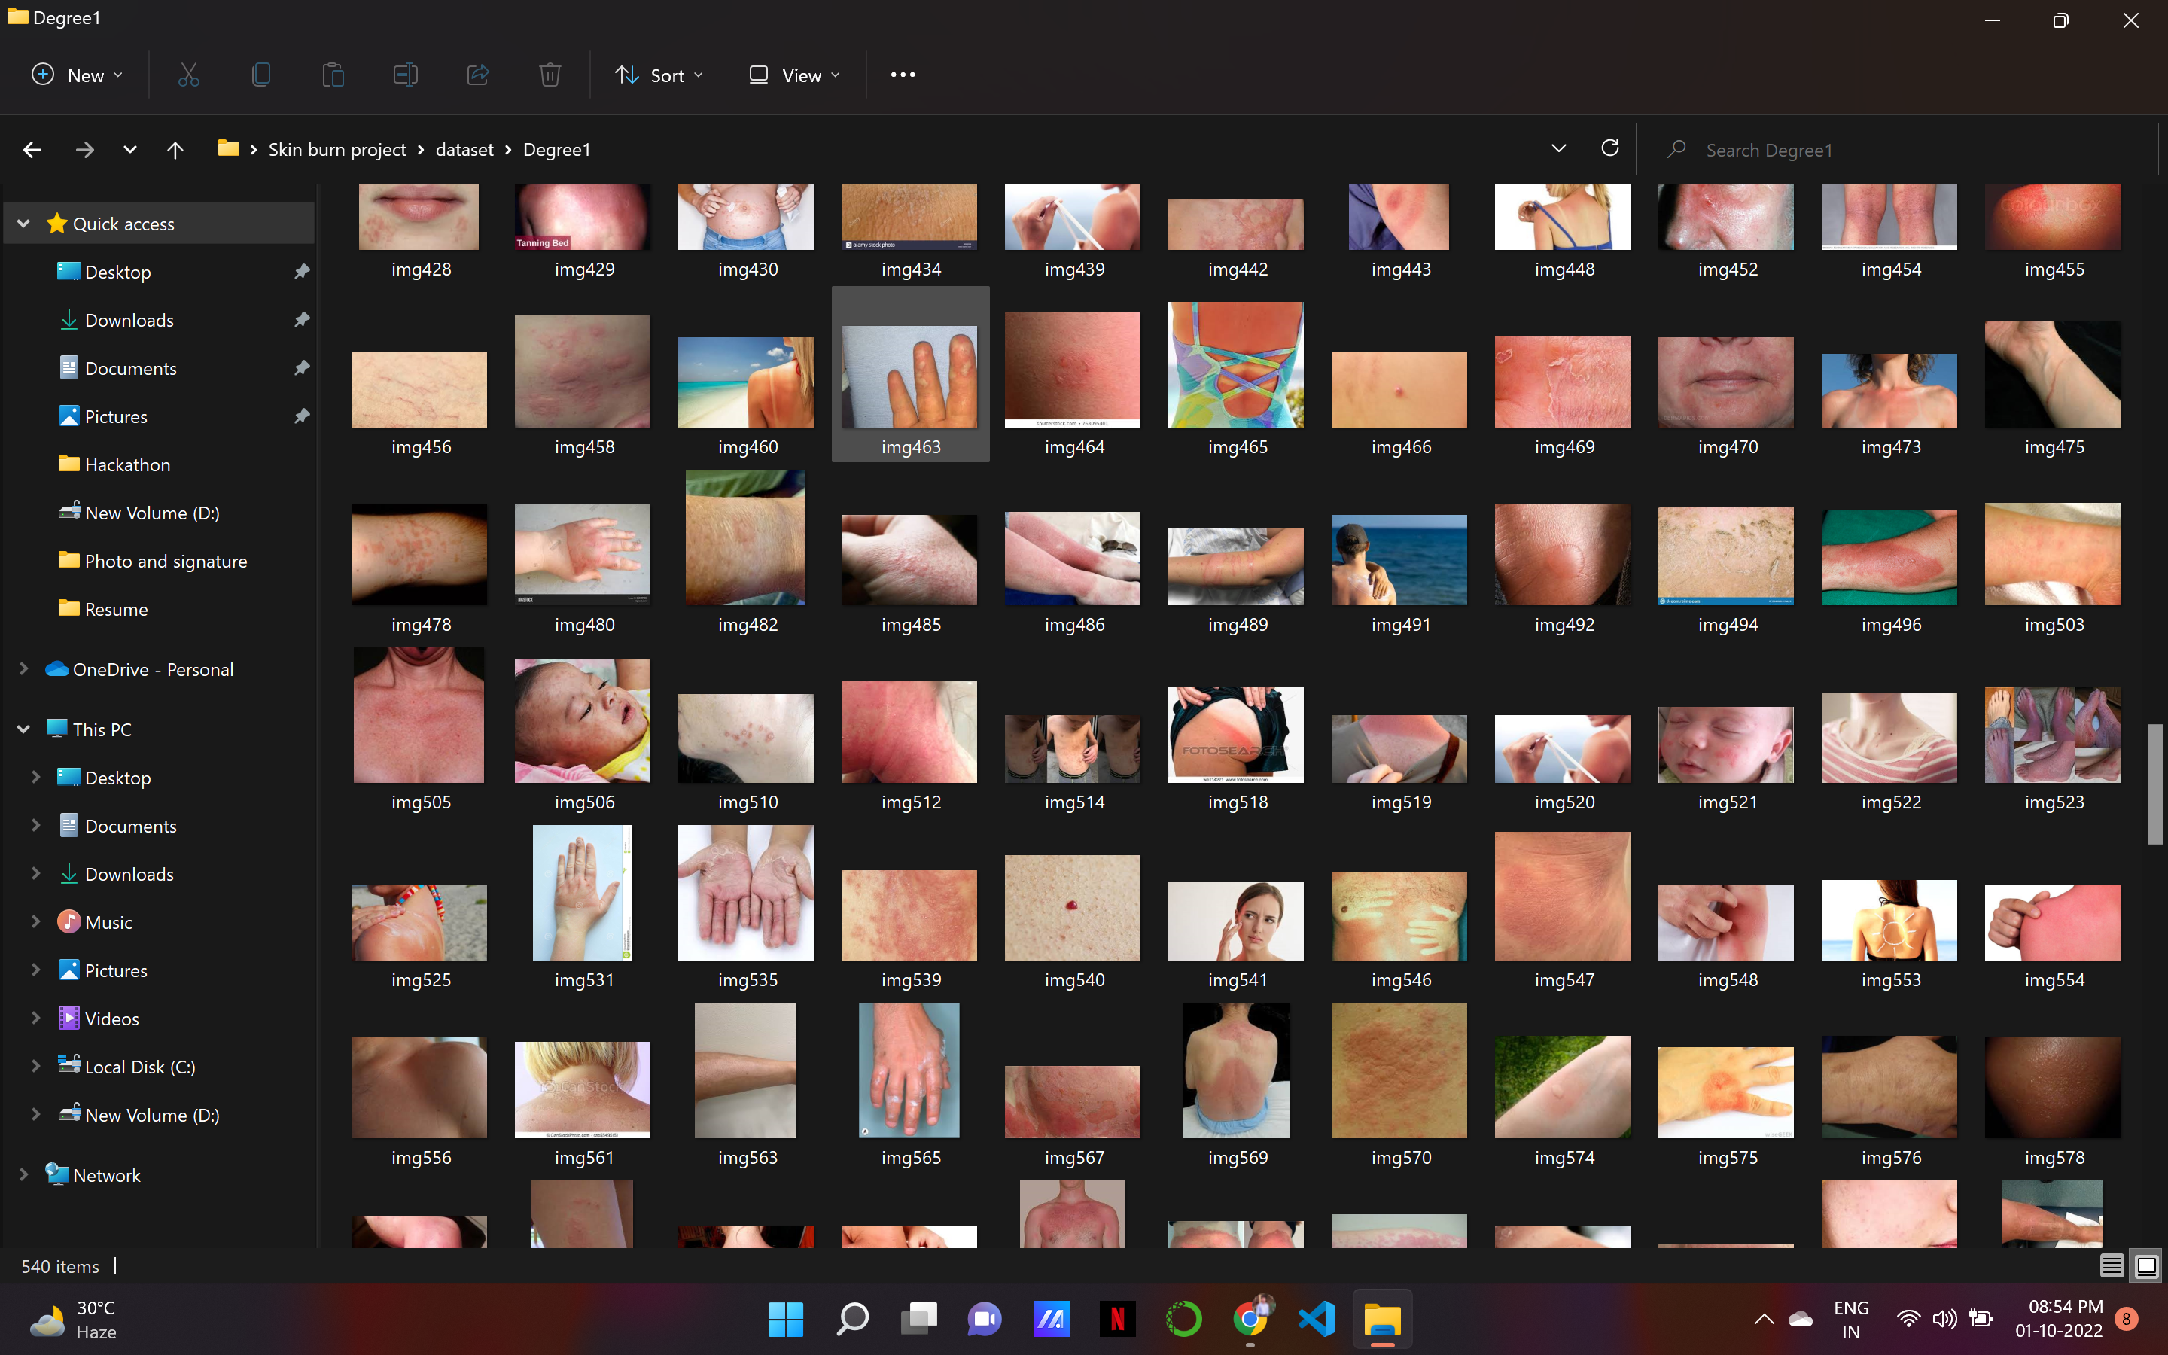Click the Delete trash can icon
Image resolution: width=2168 pixels, height=1355 pixels.
[550, 75]
